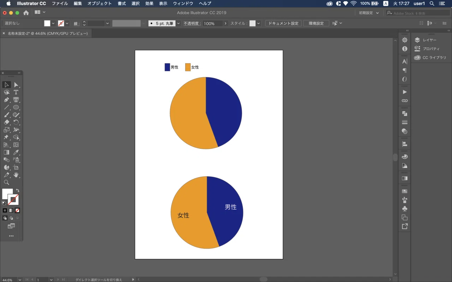
Task: Open the Swatches panel grid icon
Action: [405, 191]
